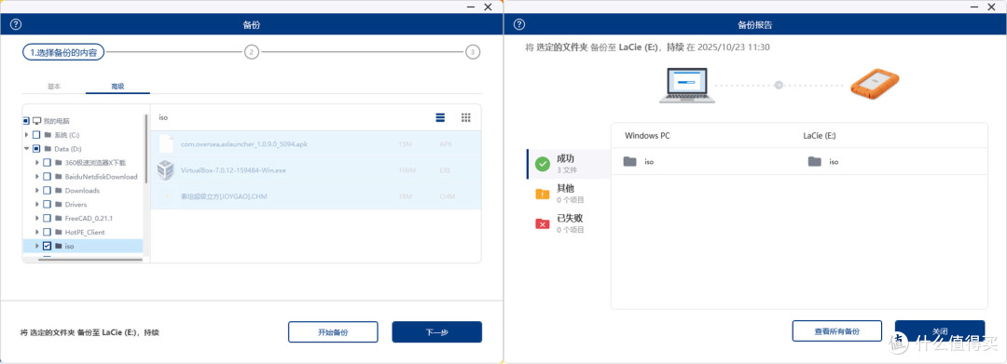Viewport: 1007px width, 364px height.
Task: Collapse the Data (D:) drive node
Action: [27, 149]
